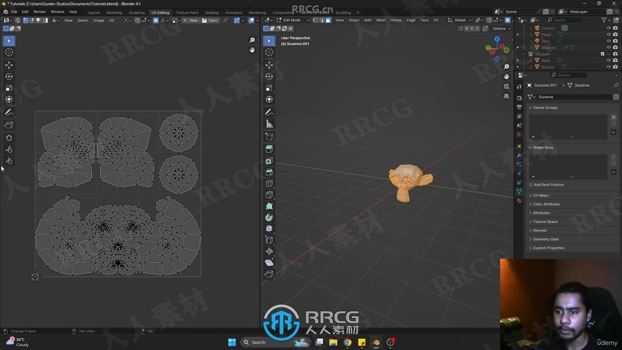The image size is (622, 350).
Task: Switch to the Sculpting workspace tab
Action: (x=137, y=13)
